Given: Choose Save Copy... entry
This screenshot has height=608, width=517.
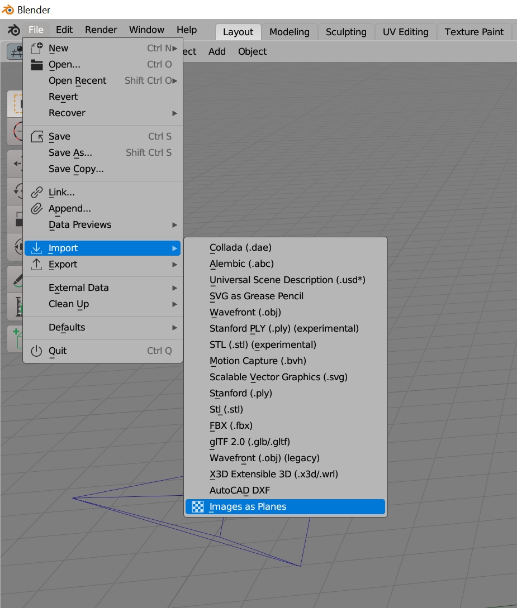Looking at the screenshot, I should [x=102, y=169].
